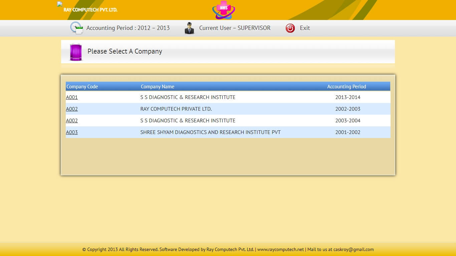Viewport: 456px width, 256px height.
Task: Click www.raycomputech.net in the footer
Action: (x=280, y=249)
